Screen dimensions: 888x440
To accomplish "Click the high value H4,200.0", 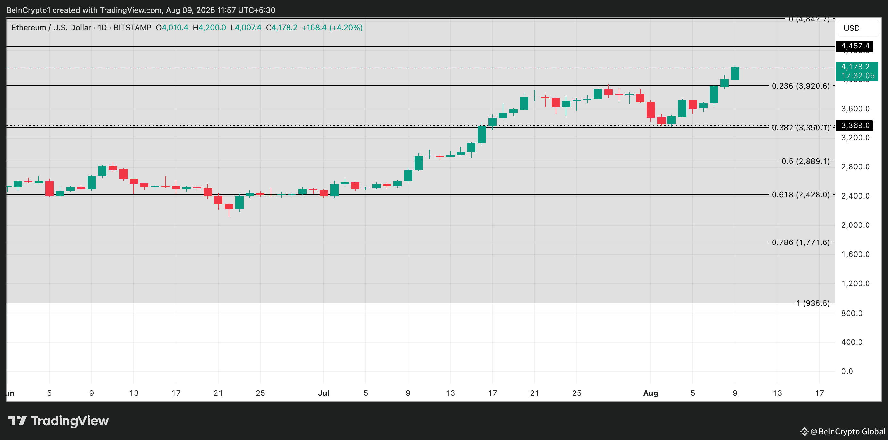I will point(209,27).
